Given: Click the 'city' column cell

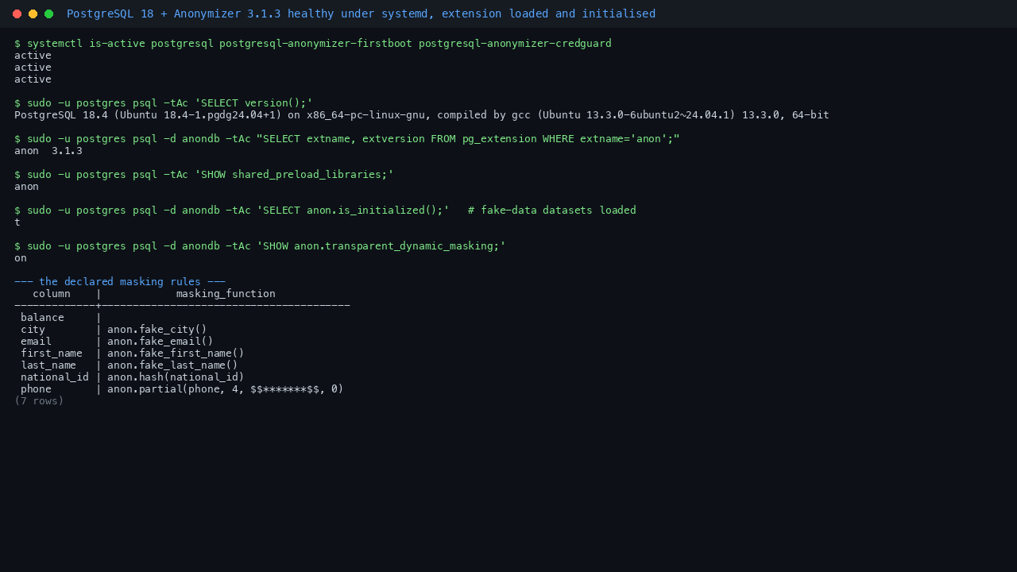Looking at the screenshot, I should 33,330.
